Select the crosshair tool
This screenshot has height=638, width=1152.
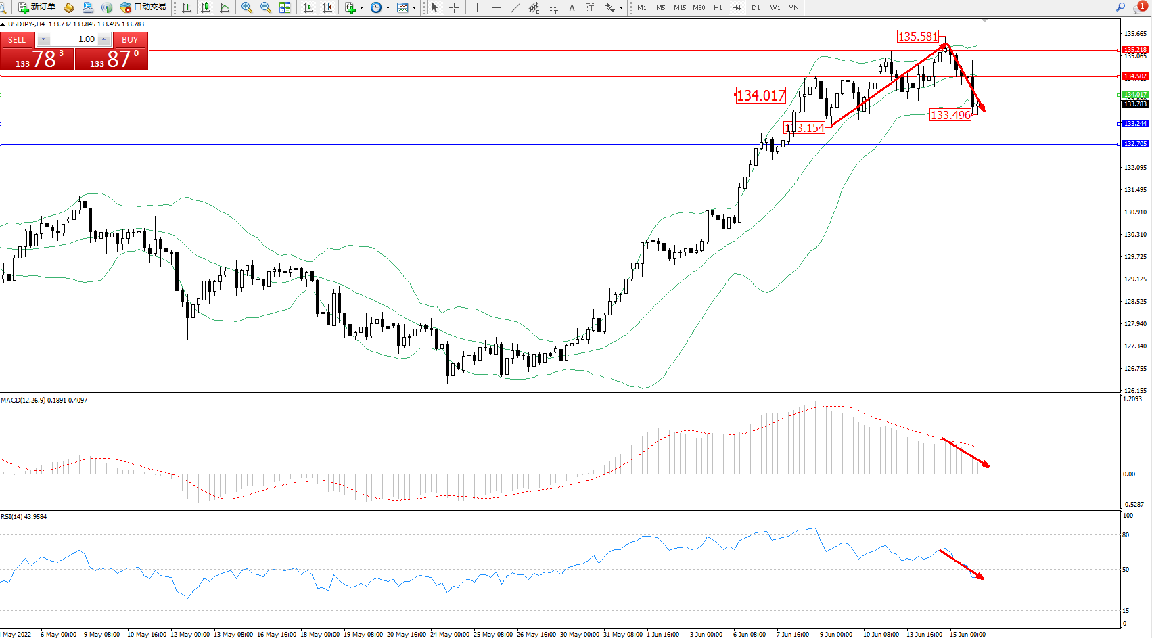(x=454, y=7)
